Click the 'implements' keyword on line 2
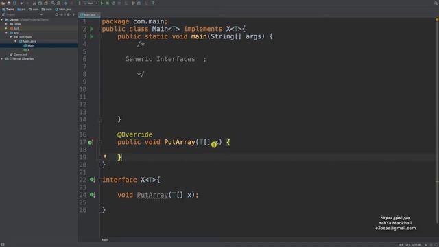Image resolution: width=439 pixels, height=247 pixels. (x=203, y=29)
